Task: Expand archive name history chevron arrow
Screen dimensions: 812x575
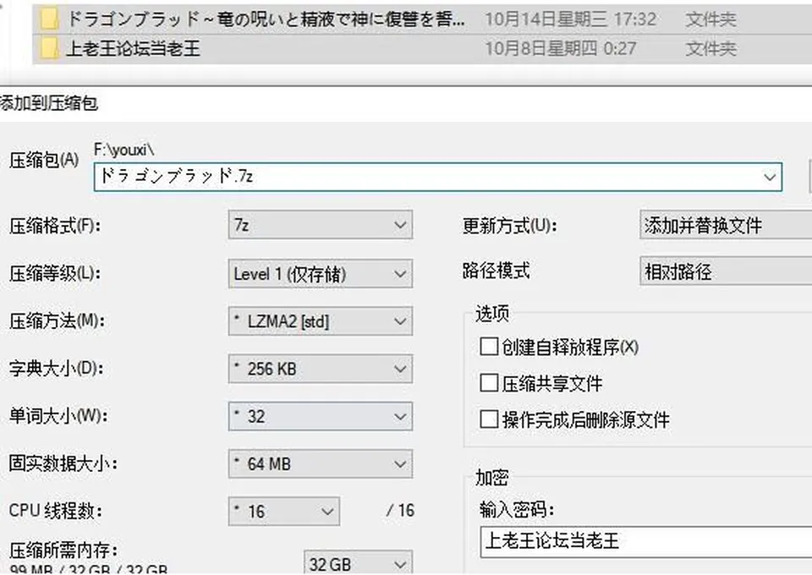Action: [770, 177]
